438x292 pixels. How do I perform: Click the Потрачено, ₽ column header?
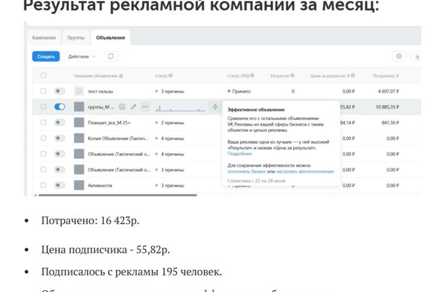click(386, 75)
